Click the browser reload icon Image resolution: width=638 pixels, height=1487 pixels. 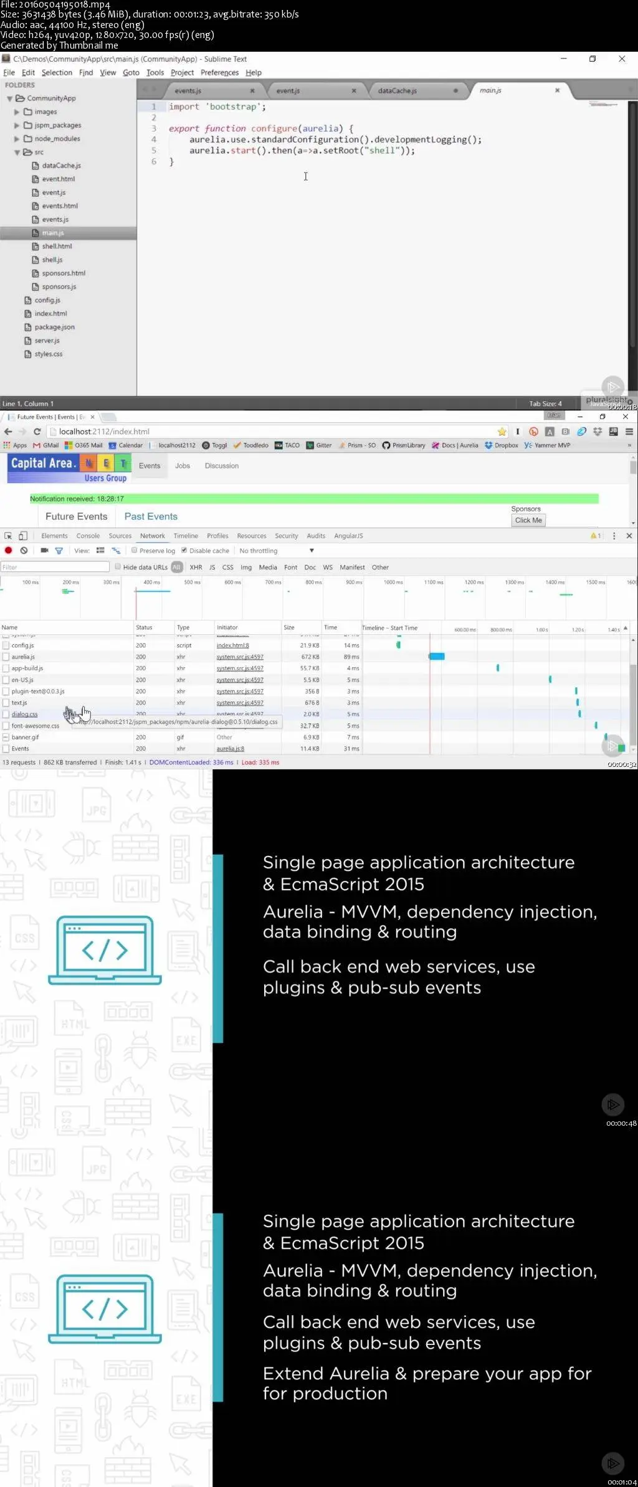click(37, 432)
